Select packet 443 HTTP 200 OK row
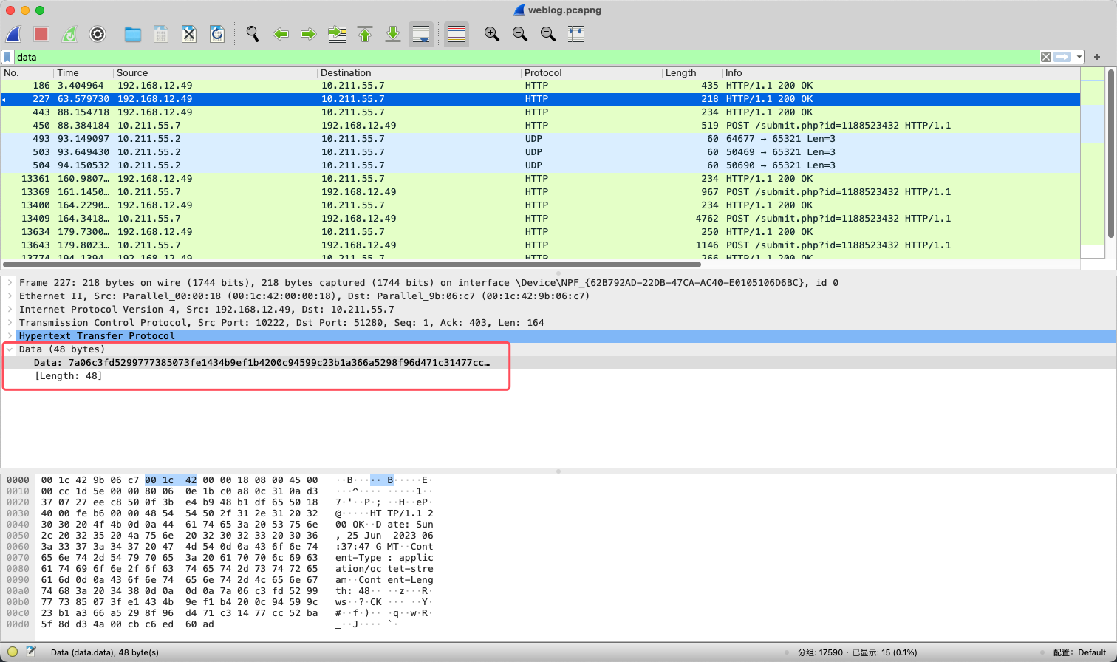The height and width of the screenshot is (662, 1117). pyautogui.click(x=540, y=112)
